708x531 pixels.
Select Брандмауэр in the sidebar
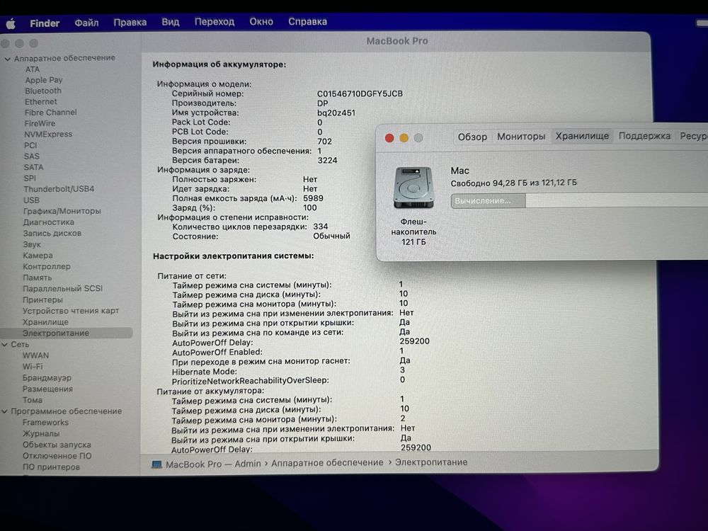coord(47,378)
